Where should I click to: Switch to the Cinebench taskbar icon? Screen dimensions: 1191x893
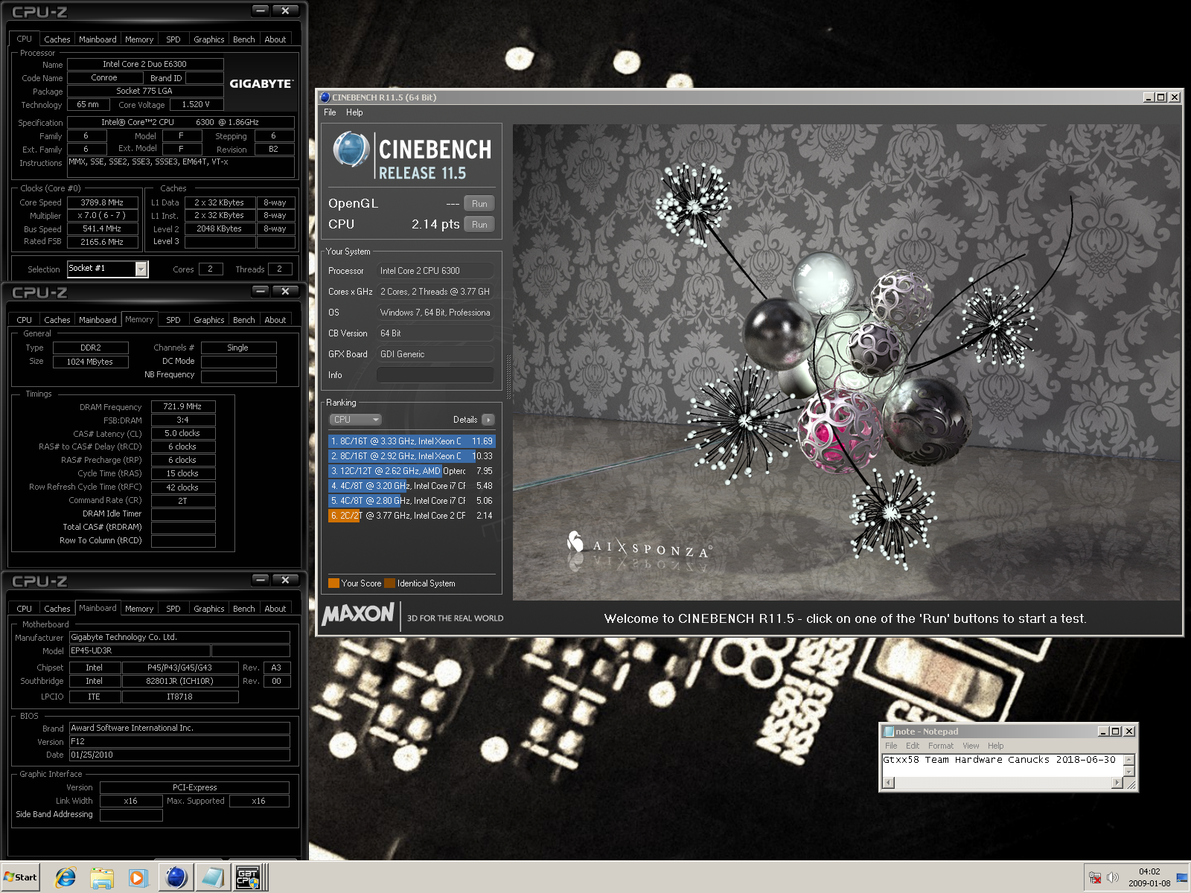(x=176, y=877)
